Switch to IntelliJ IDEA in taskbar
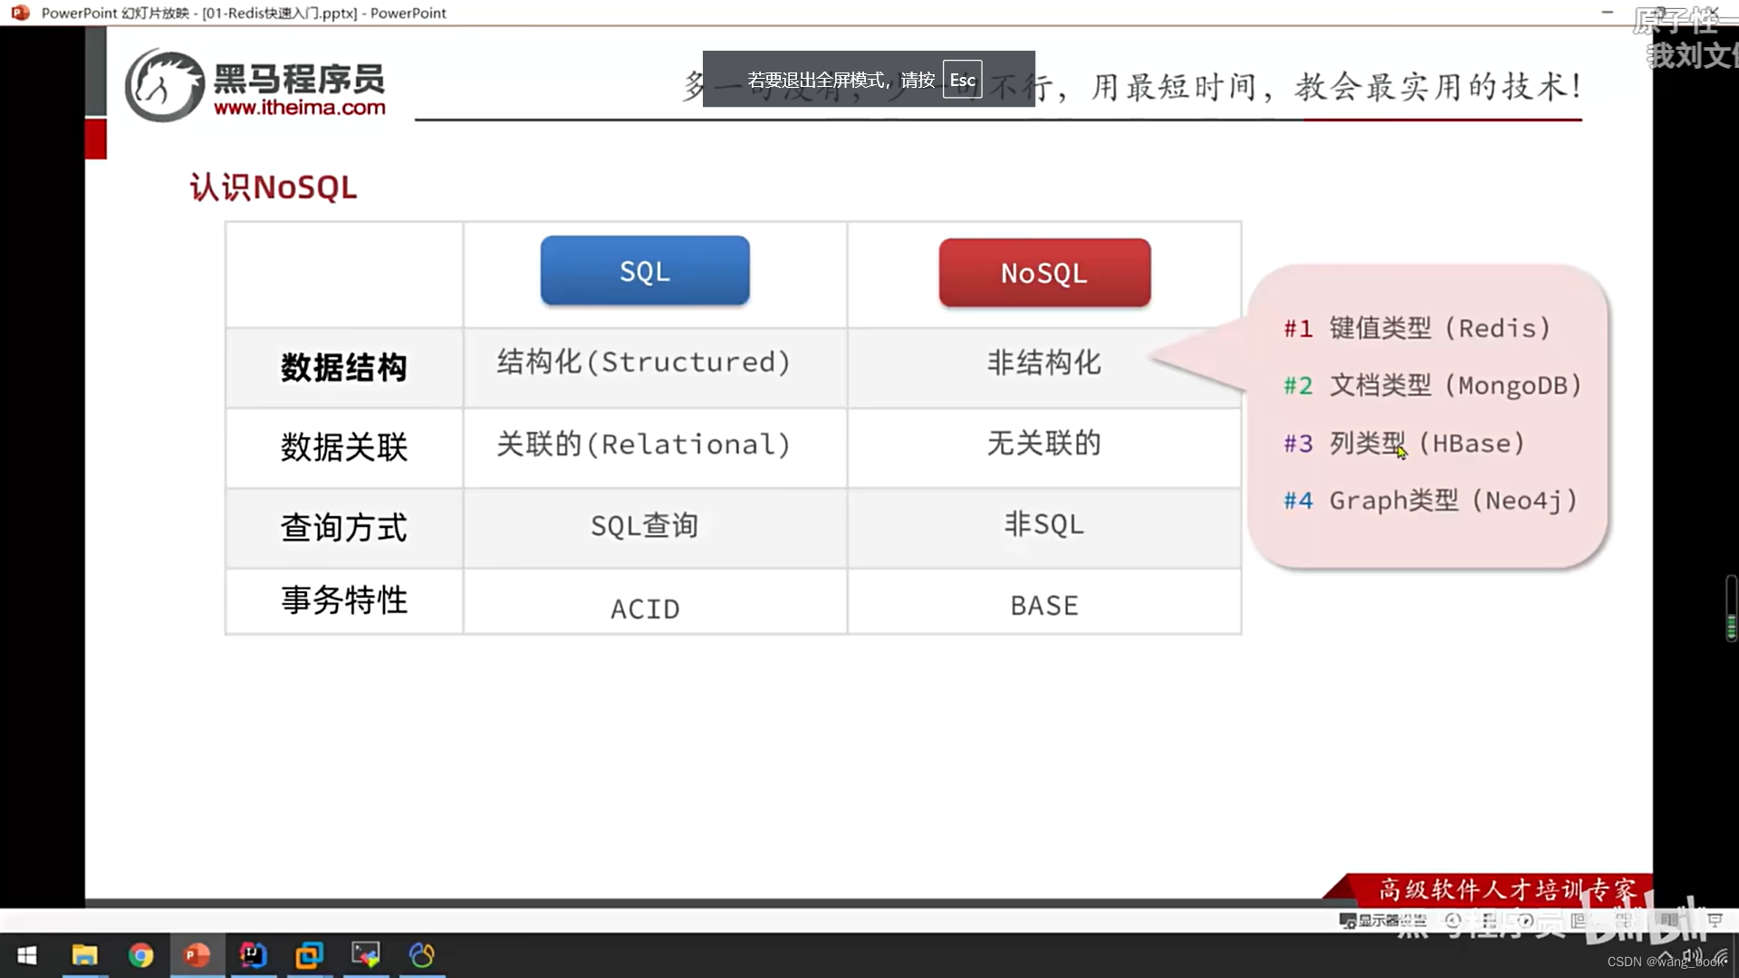 click(253, 955)
